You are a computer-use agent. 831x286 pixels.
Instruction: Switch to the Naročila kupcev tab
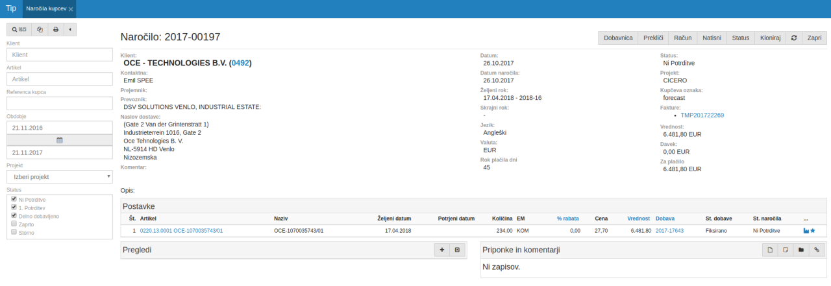45,9
